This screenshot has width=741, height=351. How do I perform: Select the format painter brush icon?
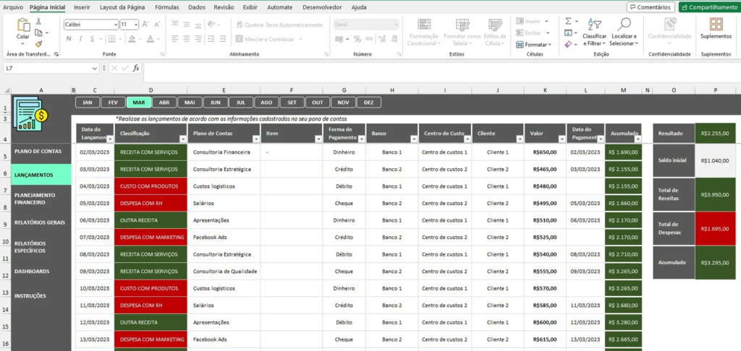(38, 44)
